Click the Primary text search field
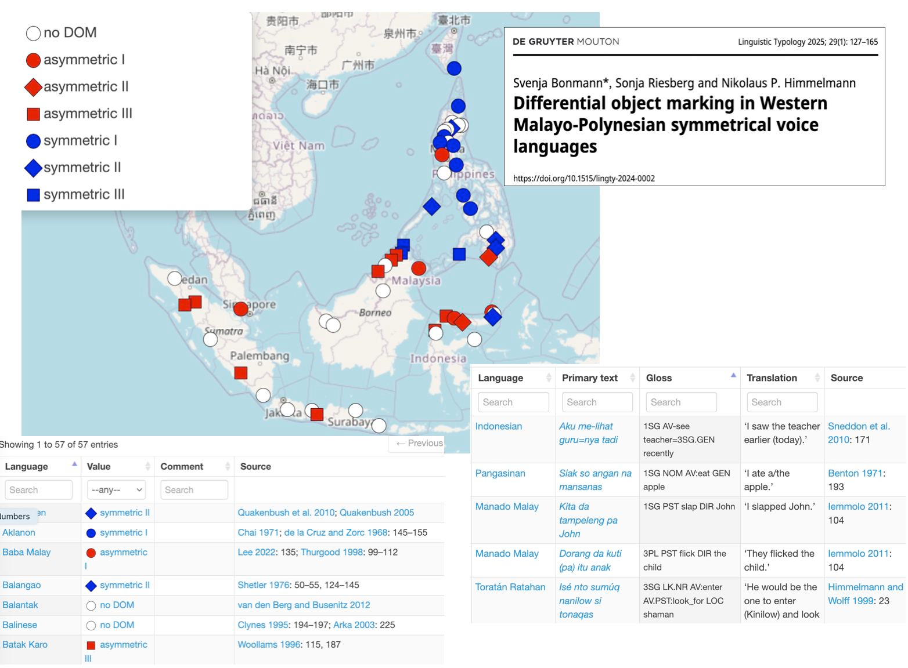This screenshot has width=908, height=668. pos(597,402)
